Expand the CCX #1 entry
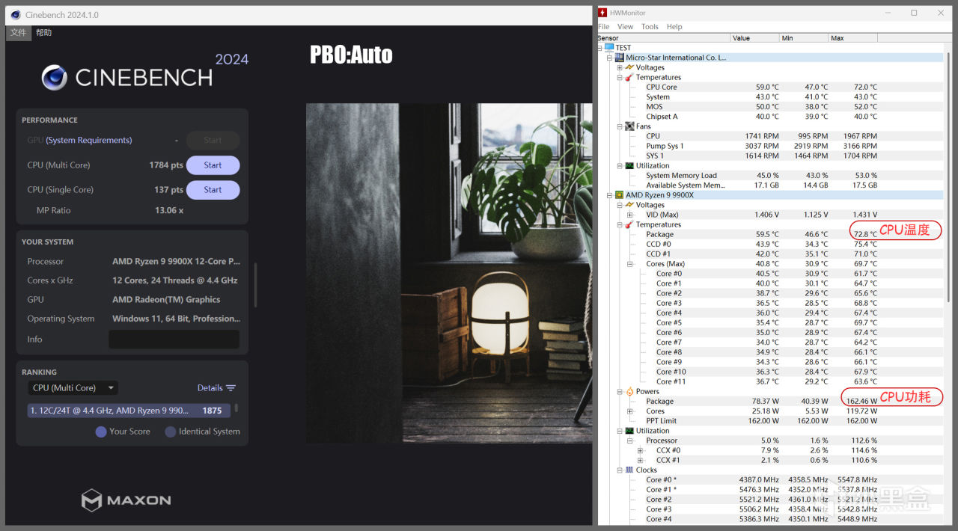 (x=640, y=460)
